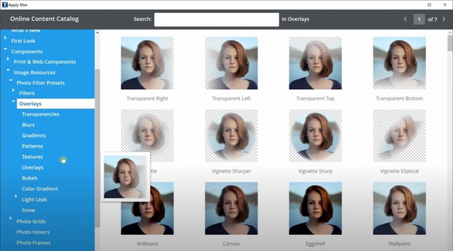
Task: Collapse Photo Filter Presets node
Action: point(11,80)
